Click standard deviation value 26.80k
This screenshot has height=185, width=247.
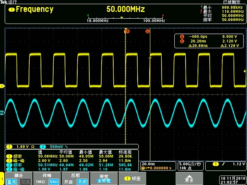[x=125, y=156]
